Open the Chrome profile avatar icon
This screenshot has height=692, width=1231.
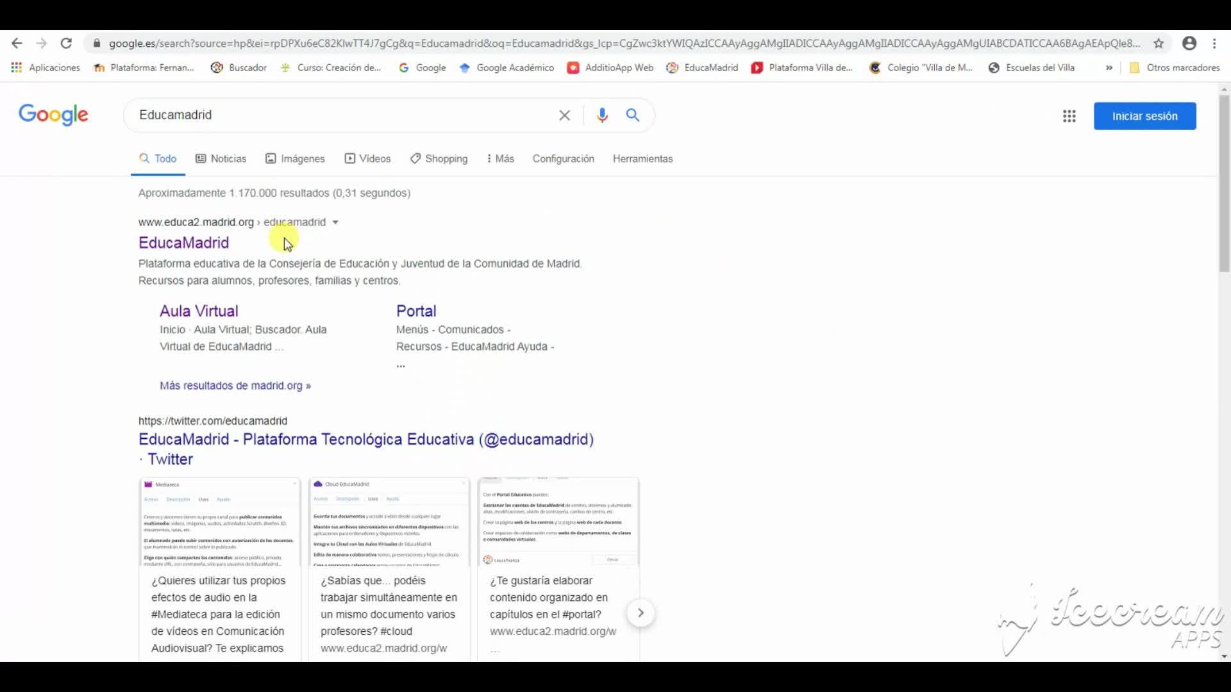click(x=1189, y=44)
